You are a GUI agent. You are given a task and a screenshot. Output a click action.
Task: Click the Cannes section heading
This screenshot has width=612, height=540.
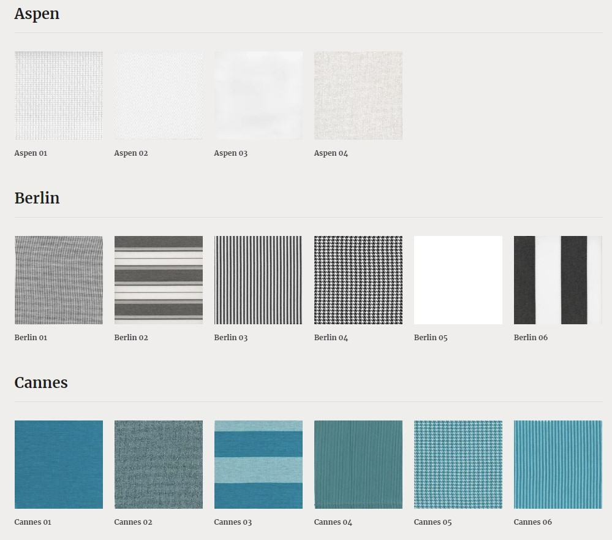tap(41, 382)
